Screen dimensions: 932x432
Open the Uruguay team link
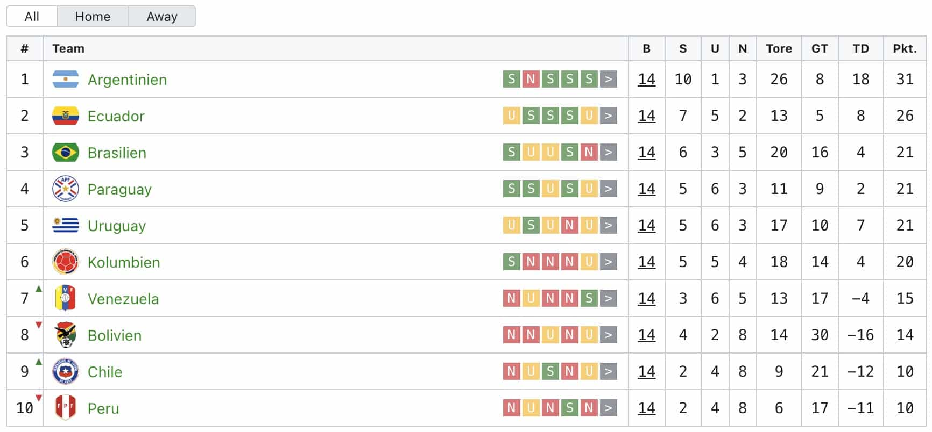[116, 226]
